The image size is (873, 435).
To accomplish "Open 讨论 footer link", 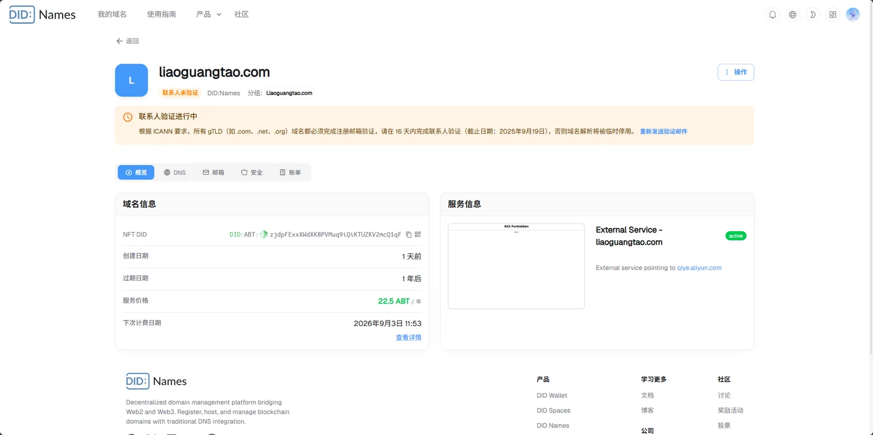I will click(x=724, y=396).
